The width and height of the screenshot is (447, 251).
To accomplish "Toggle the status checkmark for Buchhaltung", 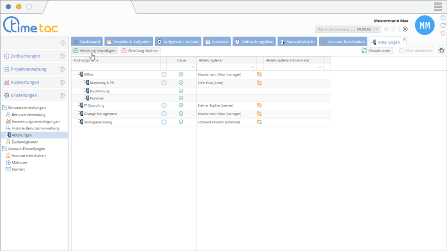I will [181, 91].
